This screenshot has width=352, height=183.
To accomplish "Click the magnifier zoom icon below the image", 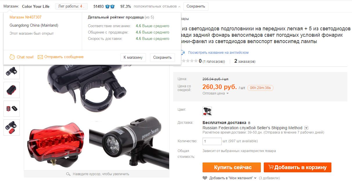I will click(68, 174).
